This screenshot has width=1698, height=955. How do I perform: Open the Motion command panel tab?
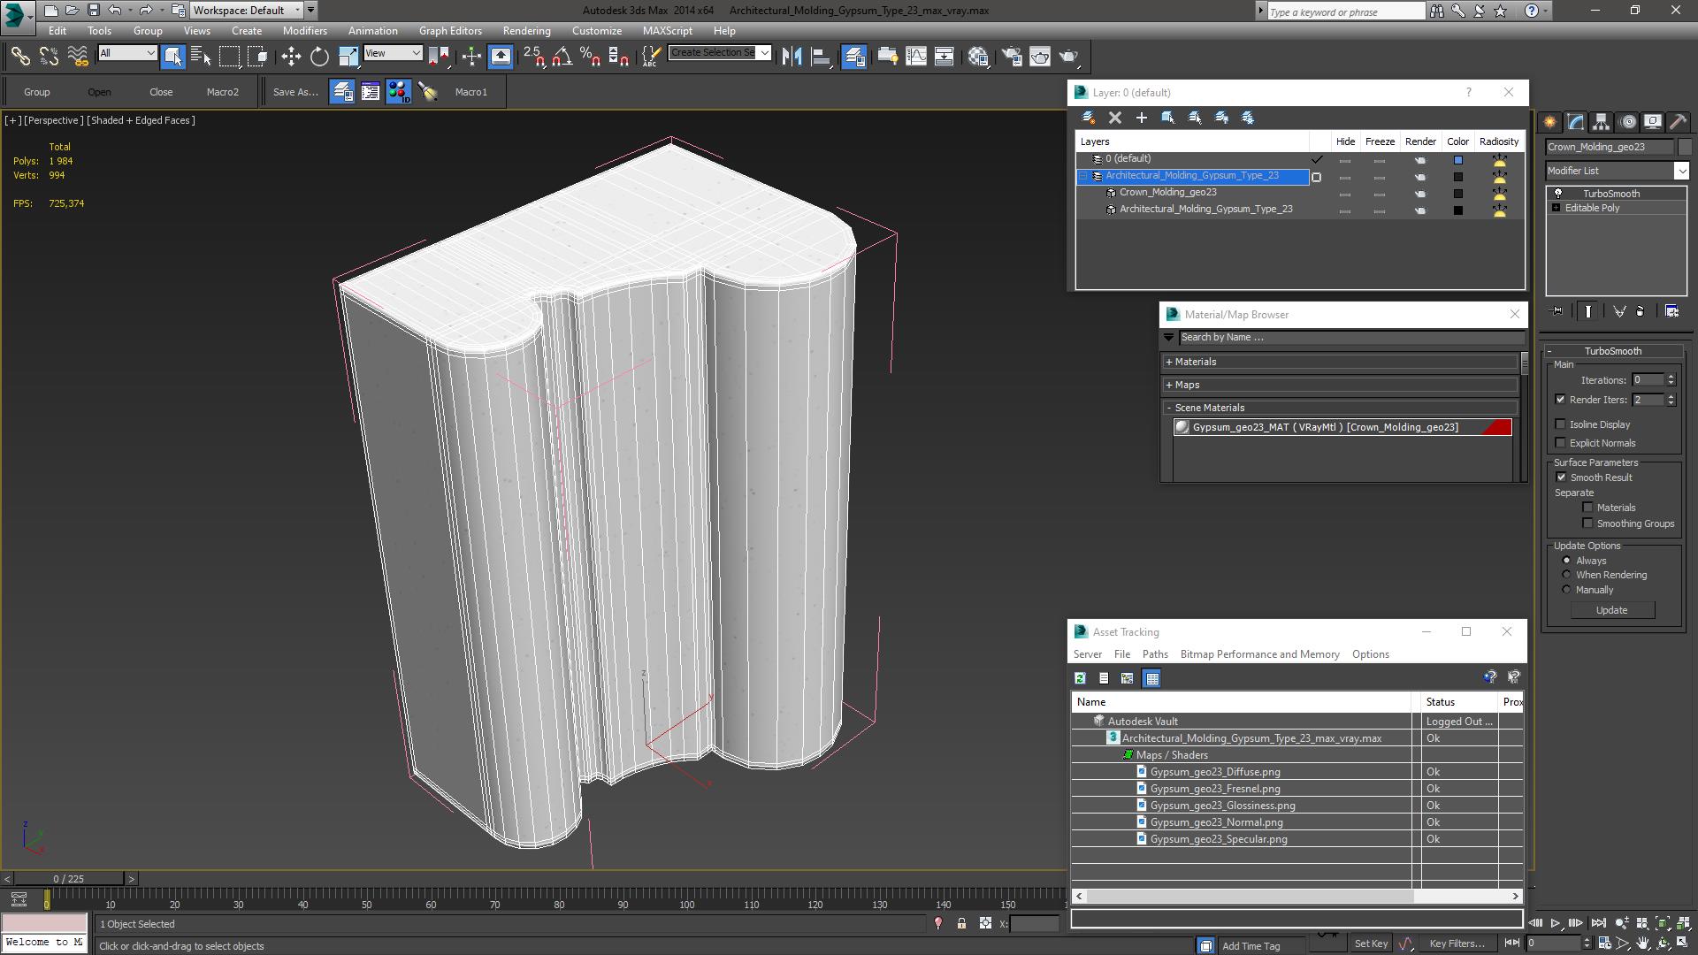pos(1627,122)
